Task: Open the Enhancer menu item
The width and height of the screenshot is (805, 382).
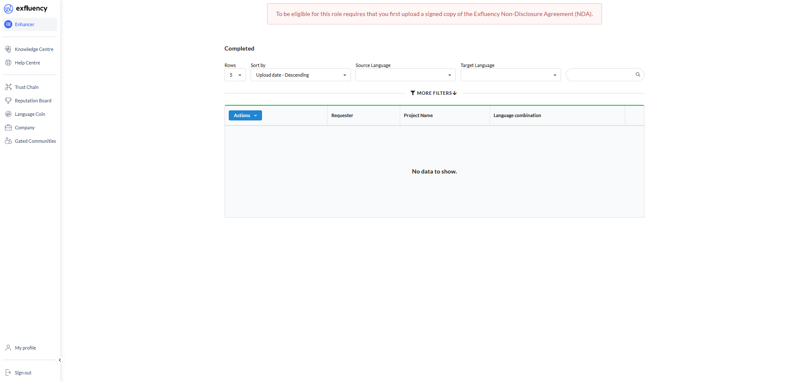Action: click(30, 24)
